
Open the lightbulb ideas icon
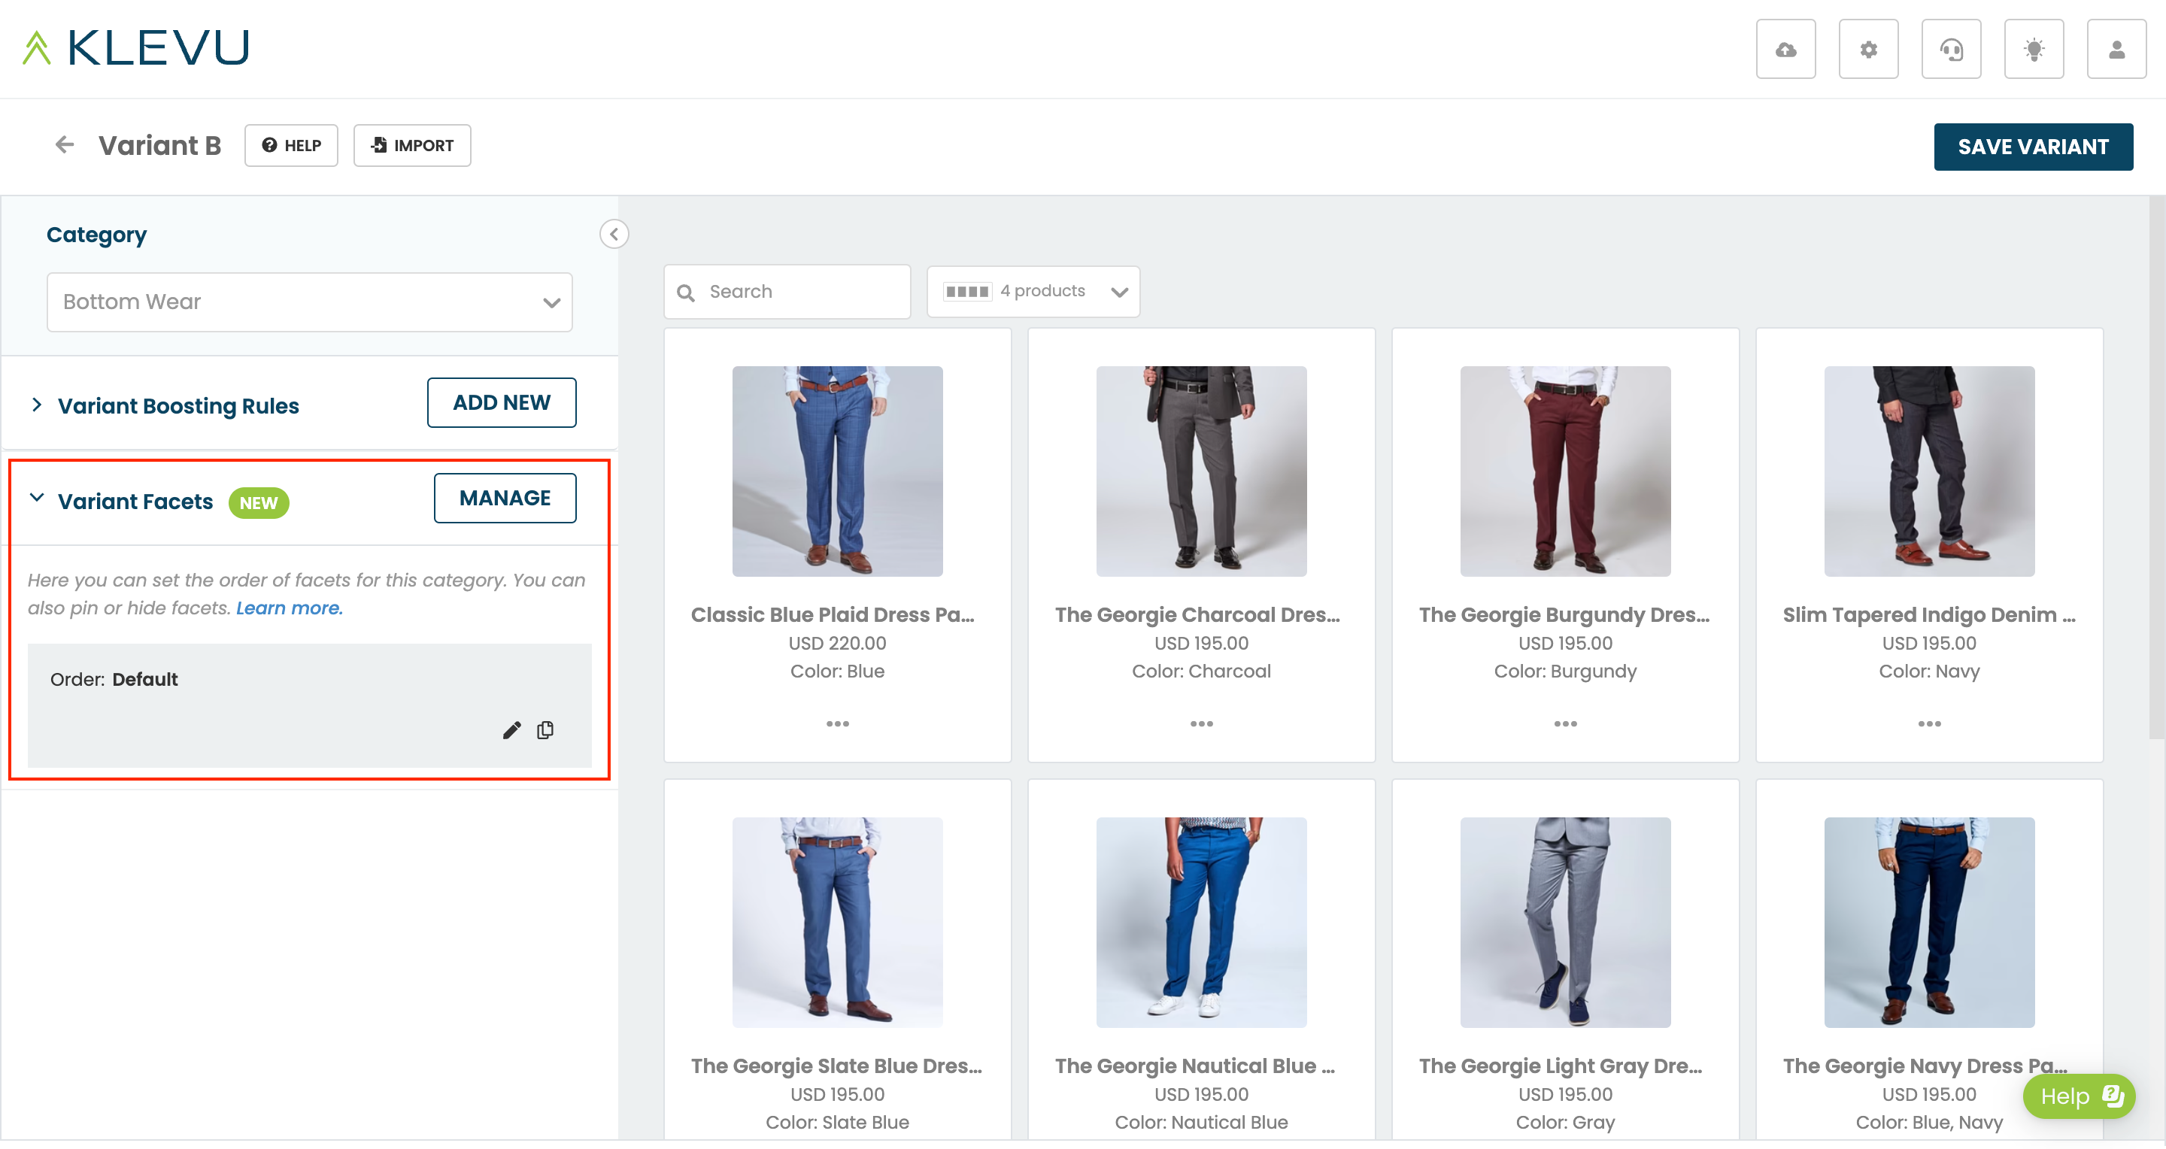[2034, 49]
